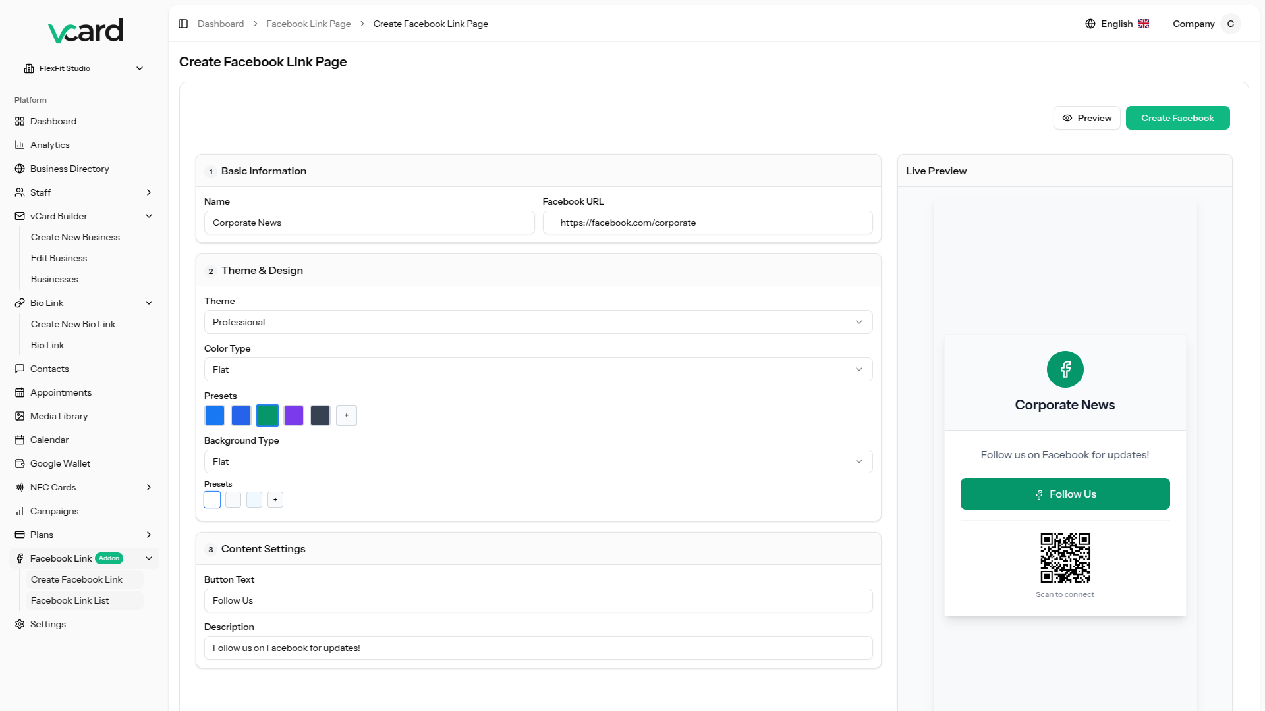Select the bright blue color preset
Viewport: 1265px width, 711px height.
click(215, 415)
